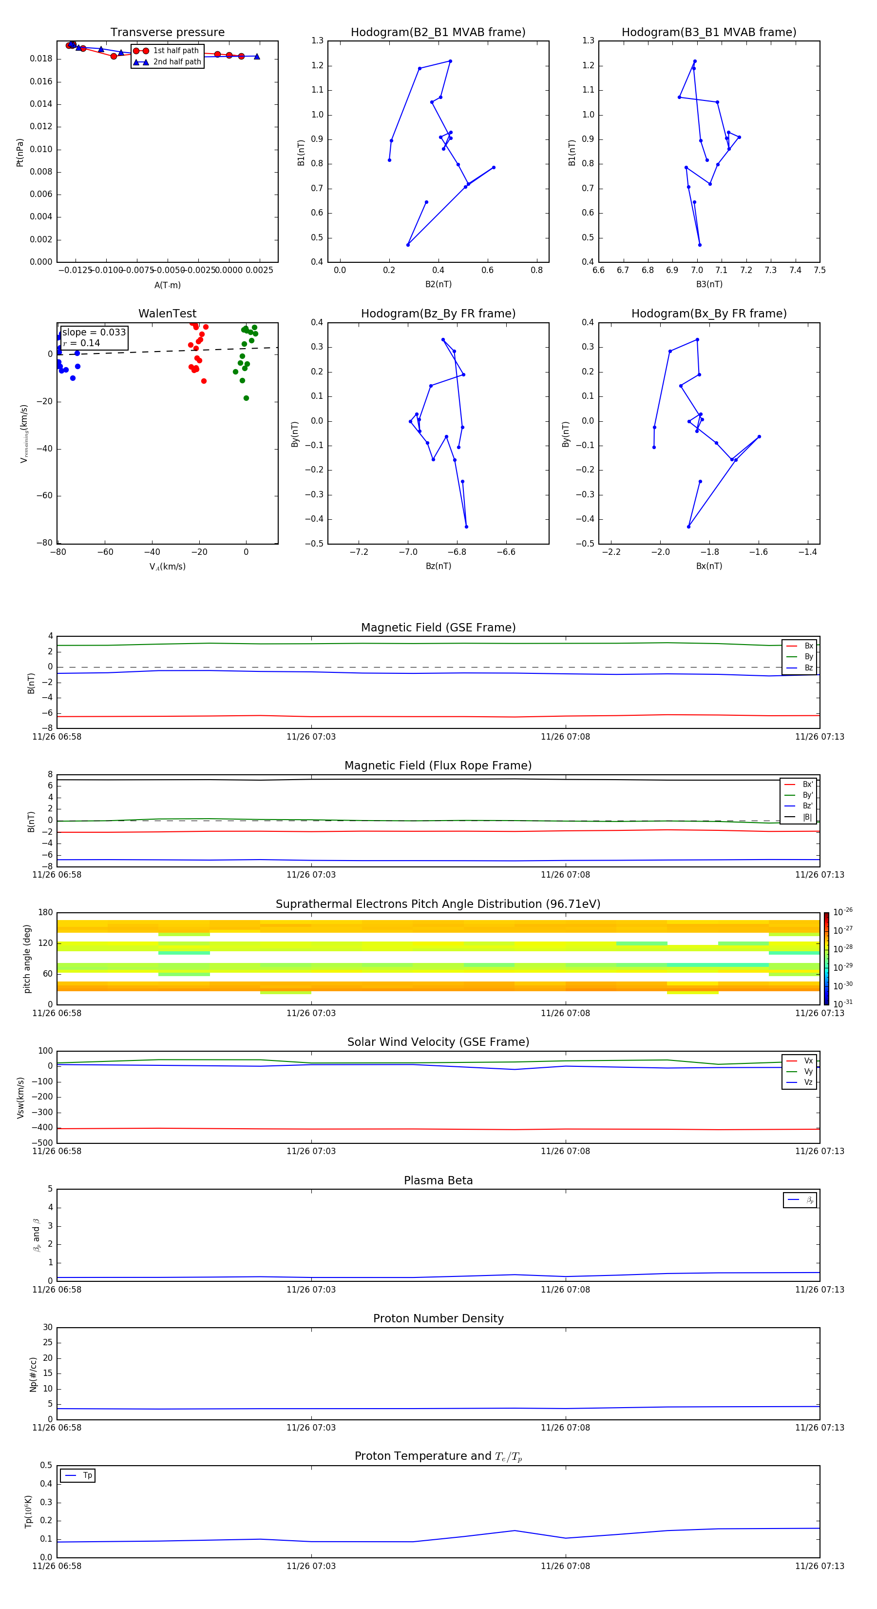Click the 'Hodogram(B2_B1 MVAB frame)' title
The image size is (877, 1609).
point(438,33)
